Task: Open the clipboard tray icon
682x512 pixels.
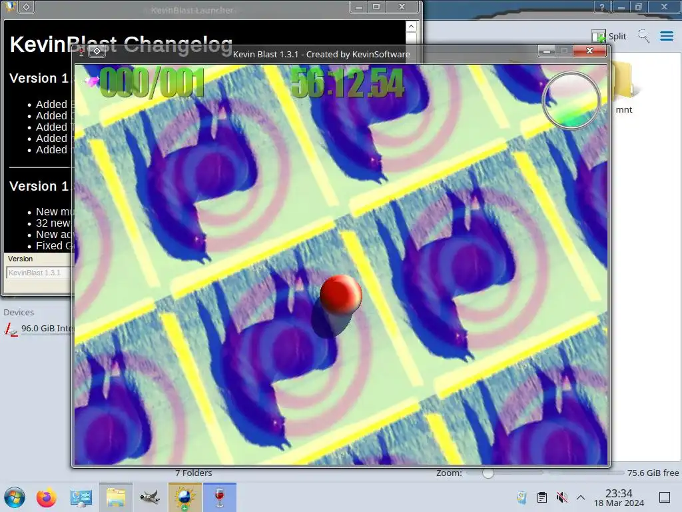Action: (542, 497)
